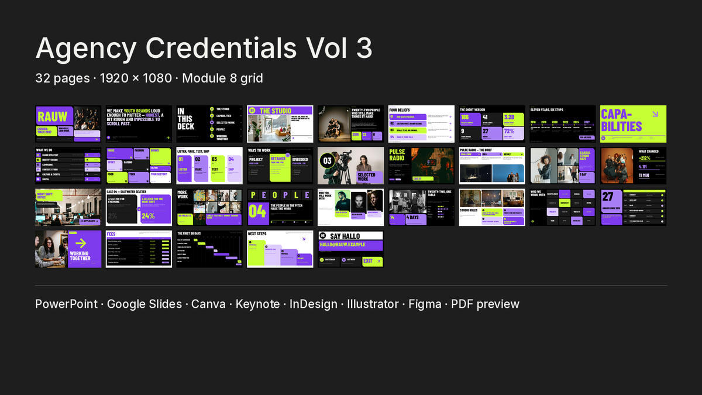This screenshot has height=395, width=702.
Task: Click the 'Figma' format label
Action: [425, 304]
